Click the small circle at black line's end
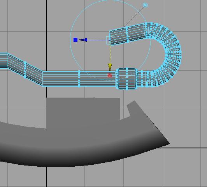207x187 pixels. [x=145, y=5]
